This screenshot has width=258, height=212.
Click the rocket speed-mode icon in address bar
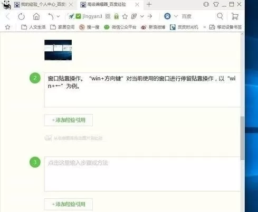click(71, 16)
